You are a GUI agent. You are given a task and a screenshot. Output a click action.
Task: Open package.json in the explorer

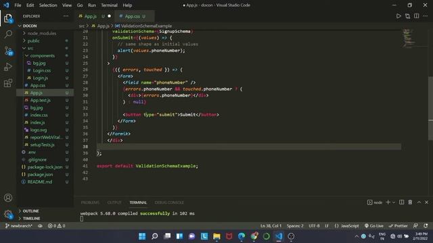[x=45, y=174]
